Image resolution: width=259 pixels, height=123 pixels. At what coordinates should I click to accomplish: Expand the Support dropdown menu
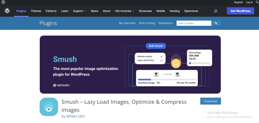[x=79, y=11]
